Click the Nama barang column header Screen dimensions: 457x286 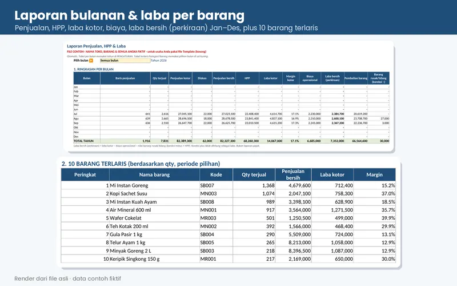tap(154, 174)
